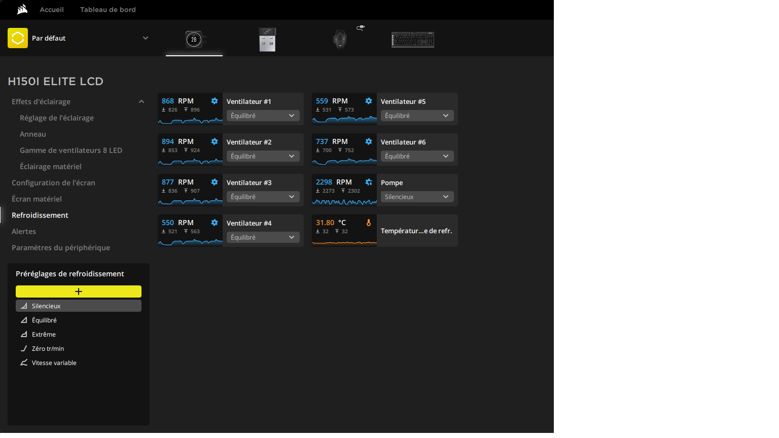Open Ventilateur #4 Équilibré mode dropdown
Screen dimensions: 779x438
tap(263, 237)
